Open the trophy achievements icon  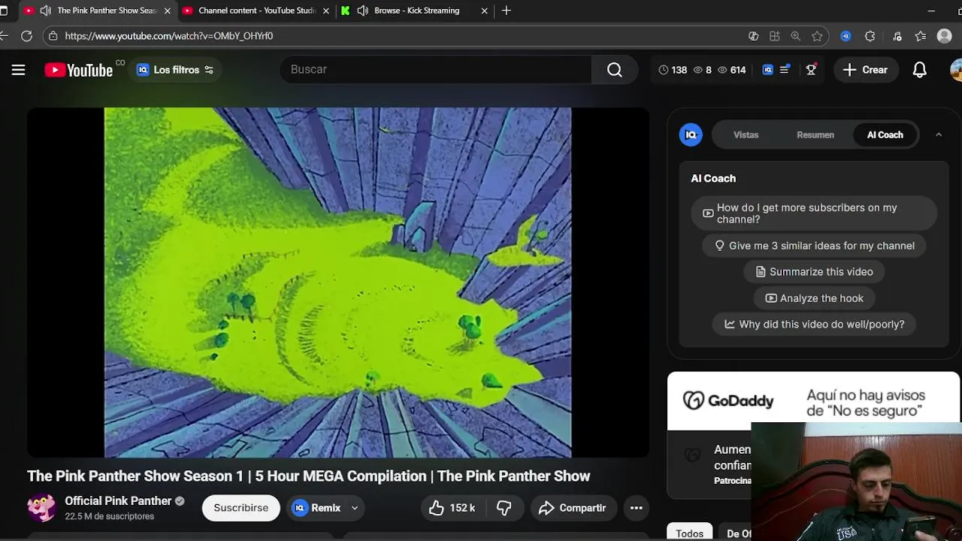[811, 70]
